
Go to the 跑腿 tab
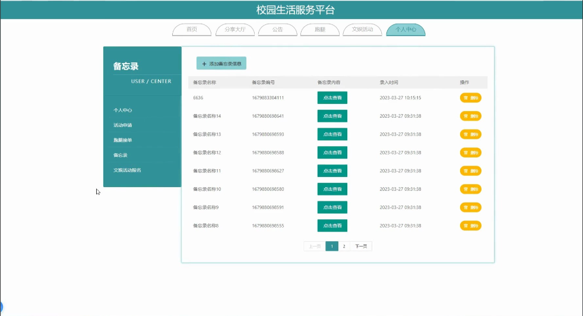[320, 30]
